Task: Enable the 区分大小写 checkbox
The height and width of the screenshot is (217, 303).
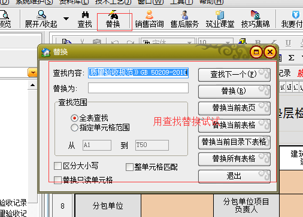Action: 57,166
